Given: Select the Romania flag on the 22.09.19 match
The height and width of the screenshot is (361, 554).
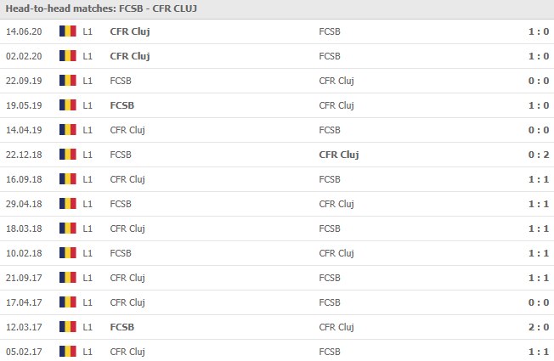Looking at the screenshot, I should (x=68, y=81).
